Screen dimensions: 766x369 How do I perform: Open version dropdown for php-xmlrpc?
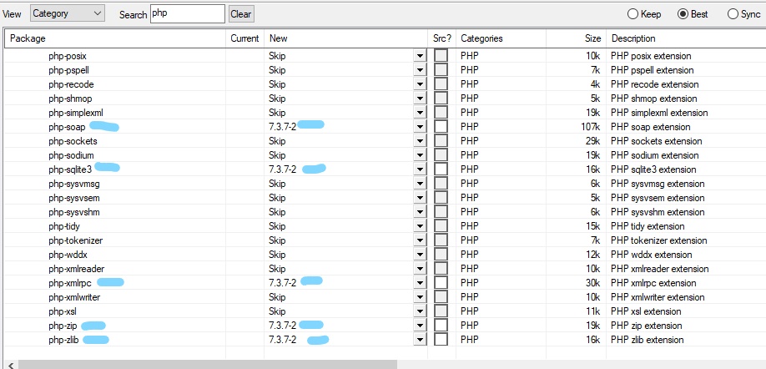[x=420, y=282]
